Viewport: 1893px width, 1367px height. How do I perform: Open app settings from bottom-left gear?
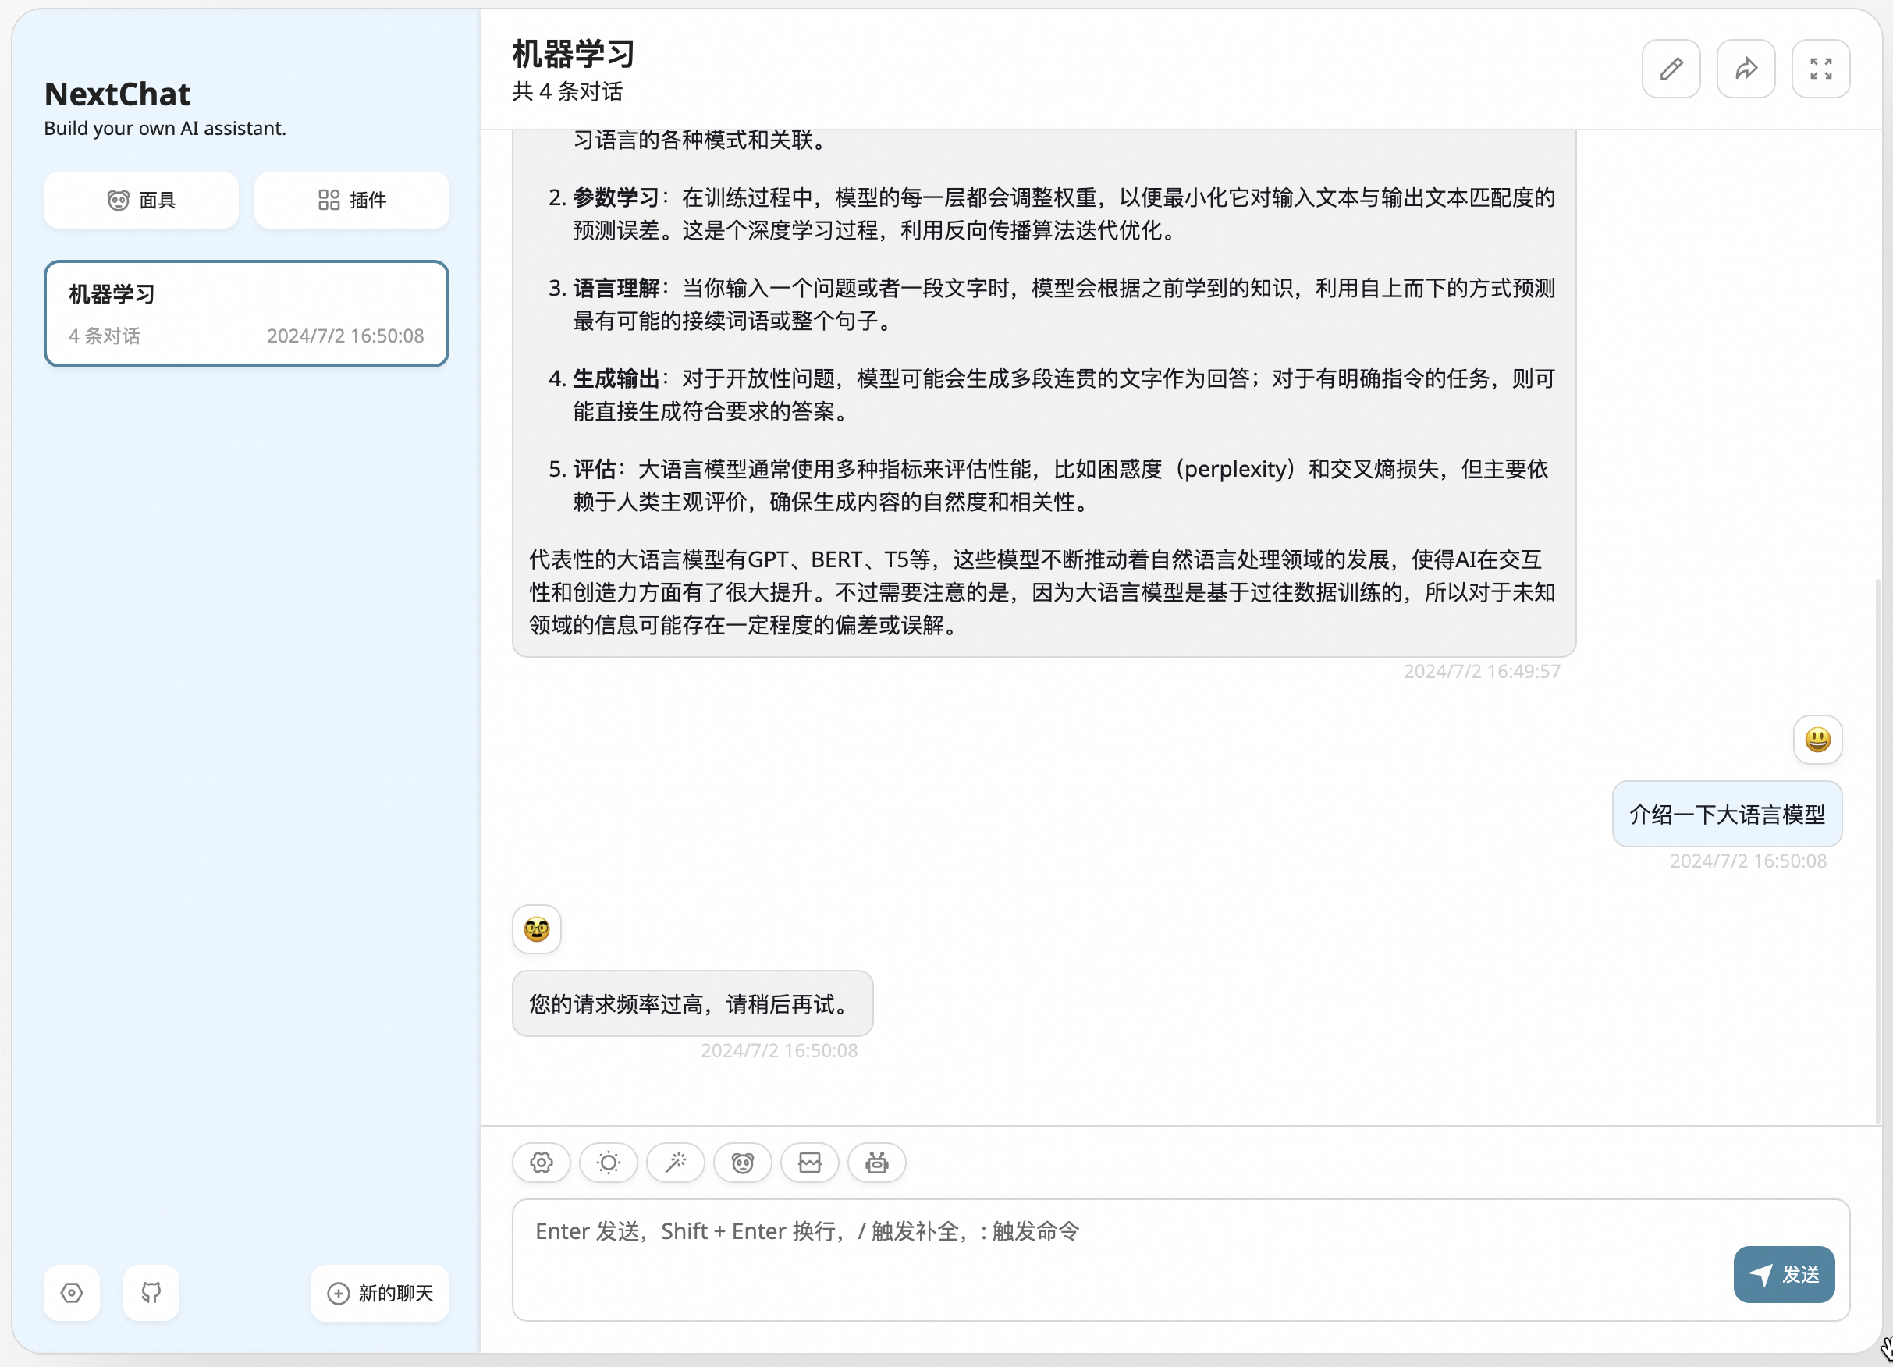(x=72, y=1293)
